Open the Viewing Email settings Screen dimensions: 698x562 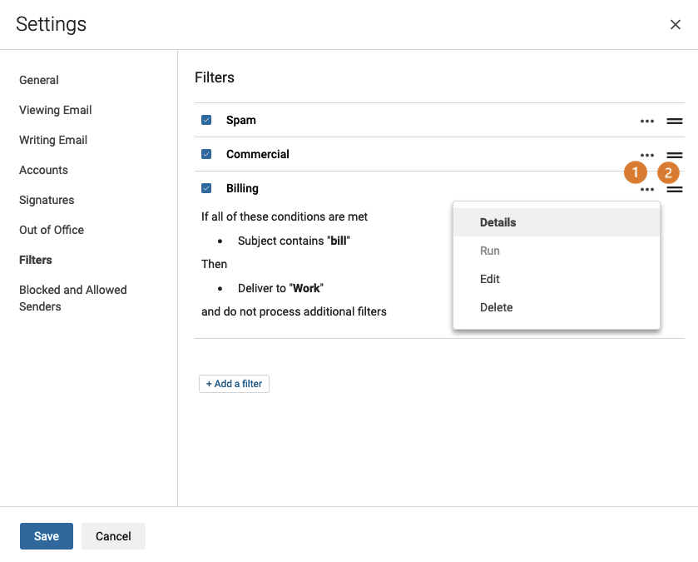click(55, 110)
